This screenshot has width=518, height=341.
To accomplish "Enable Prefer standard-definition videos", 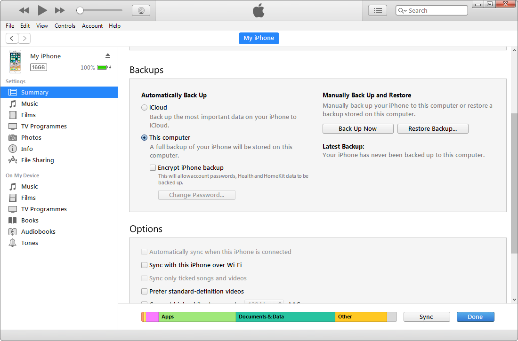I will coord(145,292).
